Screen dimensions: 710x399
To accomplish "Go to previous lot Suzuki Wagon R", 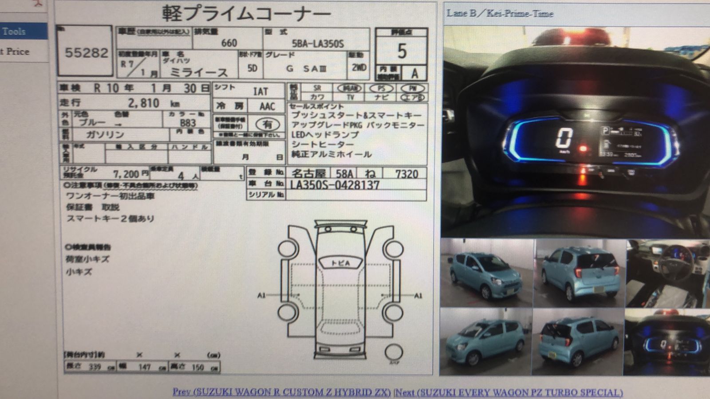I will pos(281,392).
